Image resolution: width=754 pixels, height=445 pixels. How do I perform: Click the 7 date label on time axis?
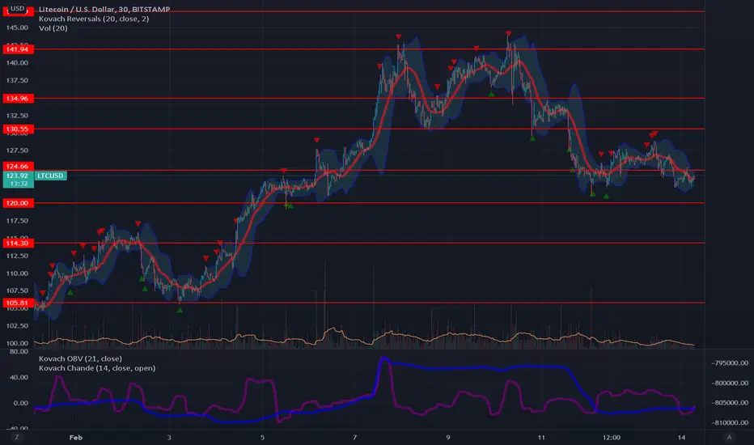tap(355, 437)
